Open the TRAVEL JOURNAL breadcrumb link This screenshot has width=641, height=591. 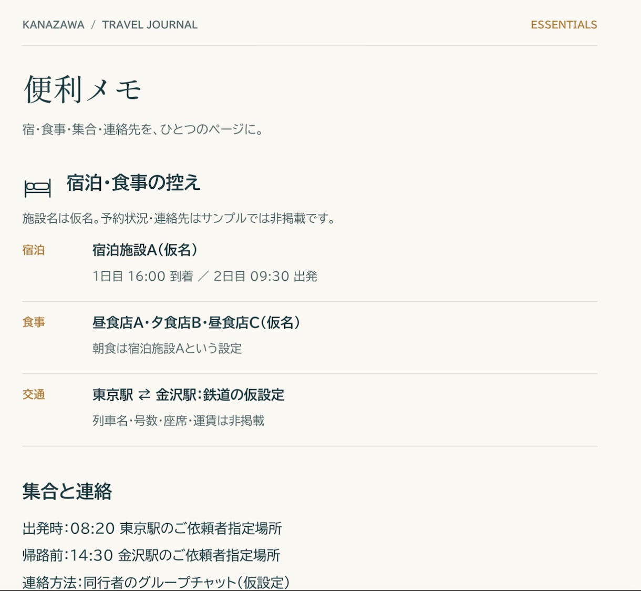click(150, 25)
